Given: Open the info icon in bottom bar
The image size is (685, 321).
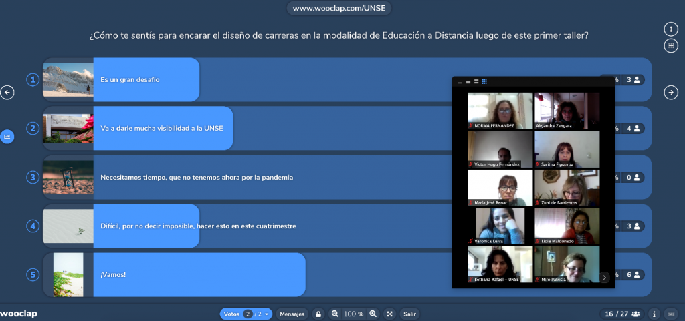Looking at the screenshot, I should [x=654, y=314].
